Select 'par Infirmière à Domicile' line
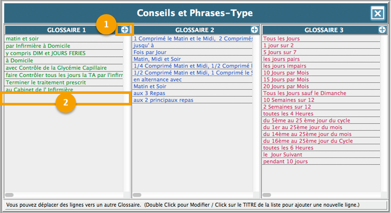Screen dimensions: 391x213 coord(38,46)
